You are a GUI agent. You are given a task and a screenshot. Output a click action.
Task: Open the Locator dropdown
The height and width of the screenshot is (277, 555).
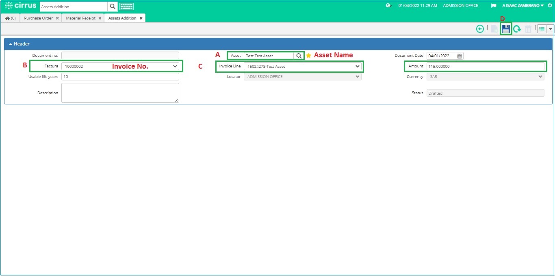(303, 76)
